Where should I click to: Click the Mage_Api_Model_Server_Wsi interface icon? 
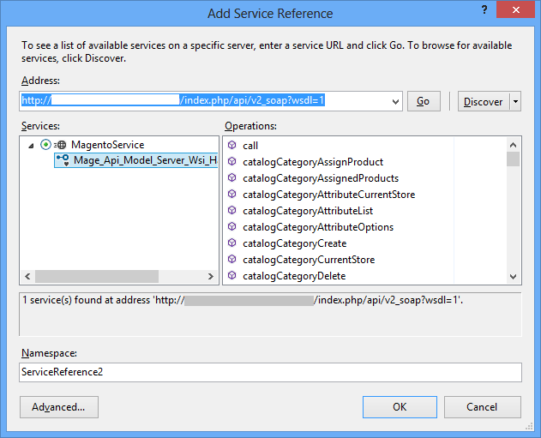[x=62, y=159]
